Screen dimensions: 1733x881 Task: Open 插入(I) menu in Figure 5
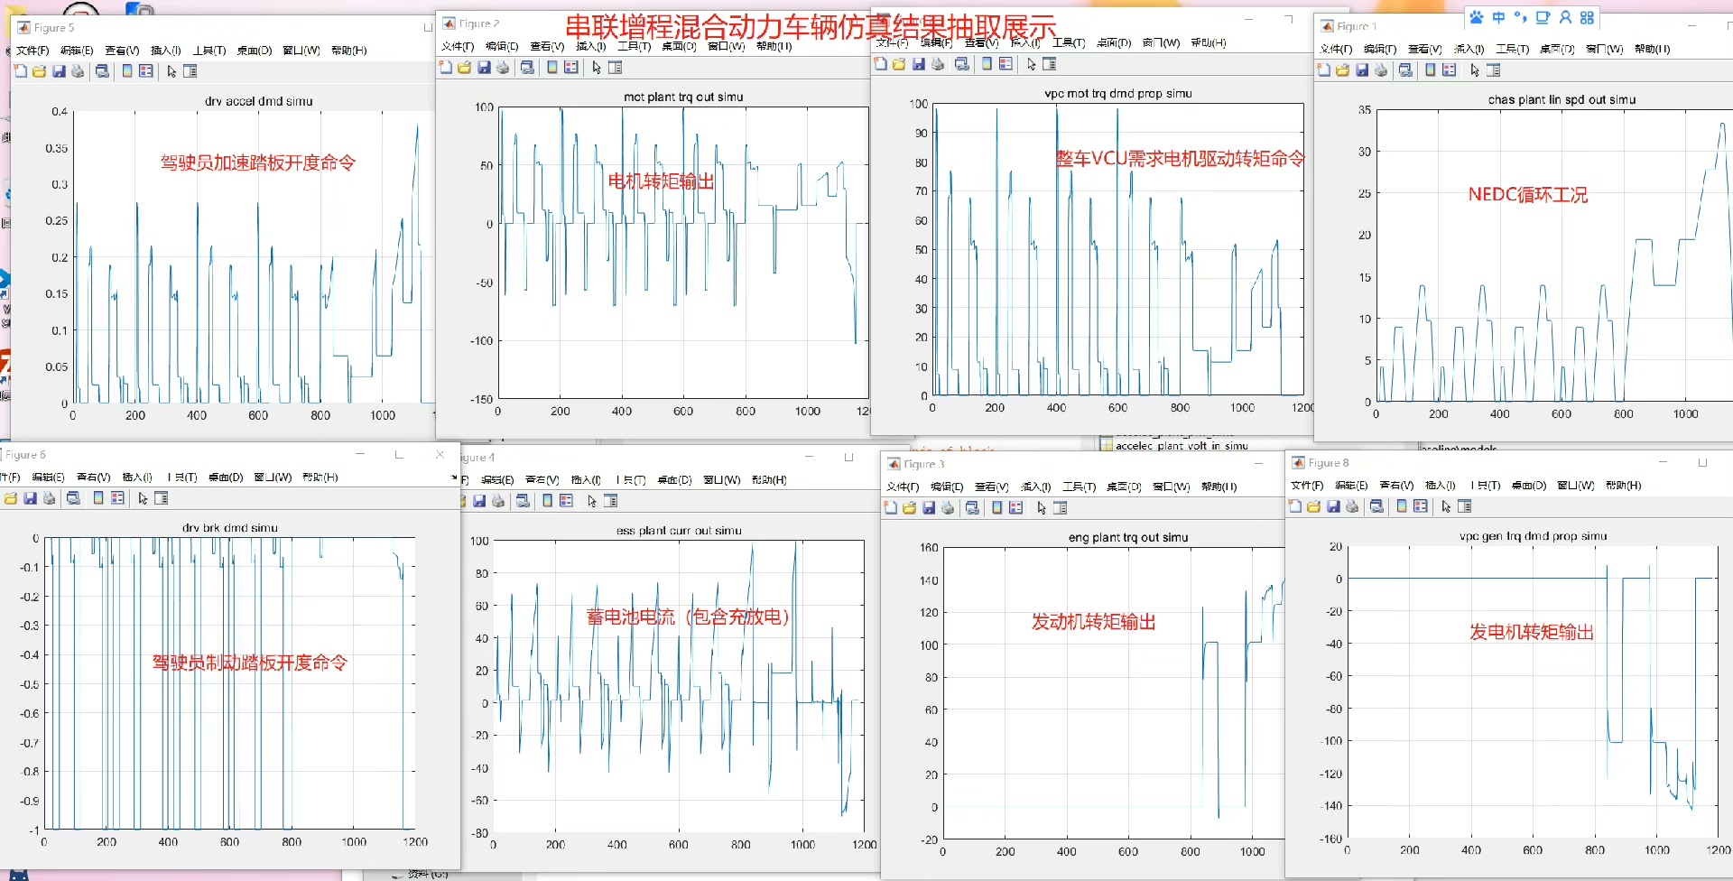click(x=166, y=51)
